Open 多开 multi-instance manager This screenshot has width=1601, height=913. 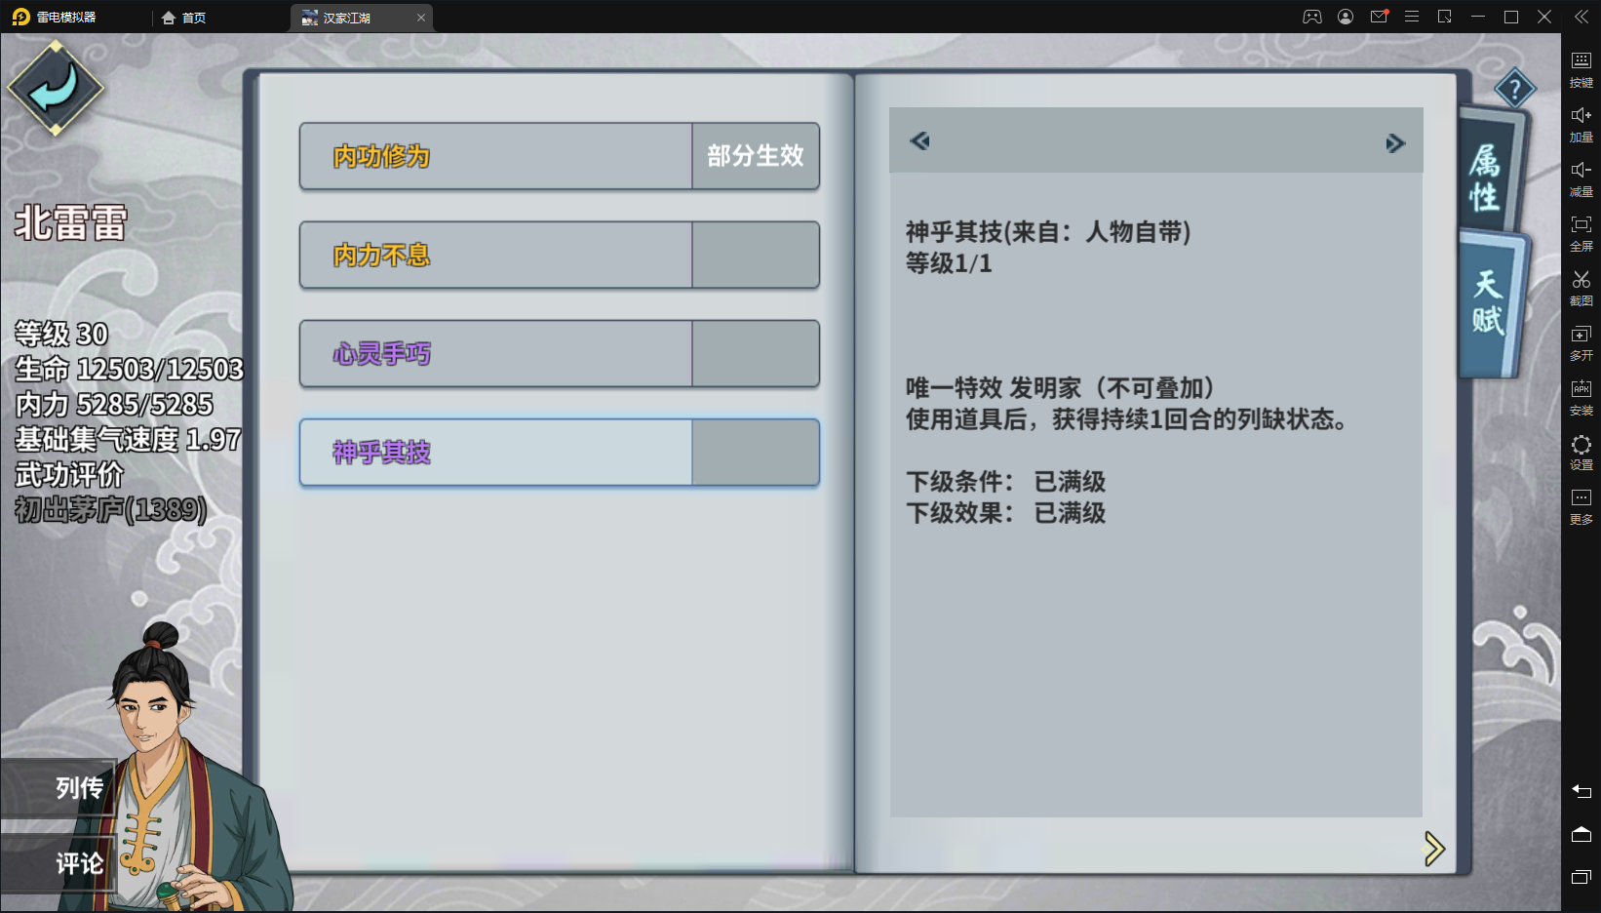pos(1581,341)
